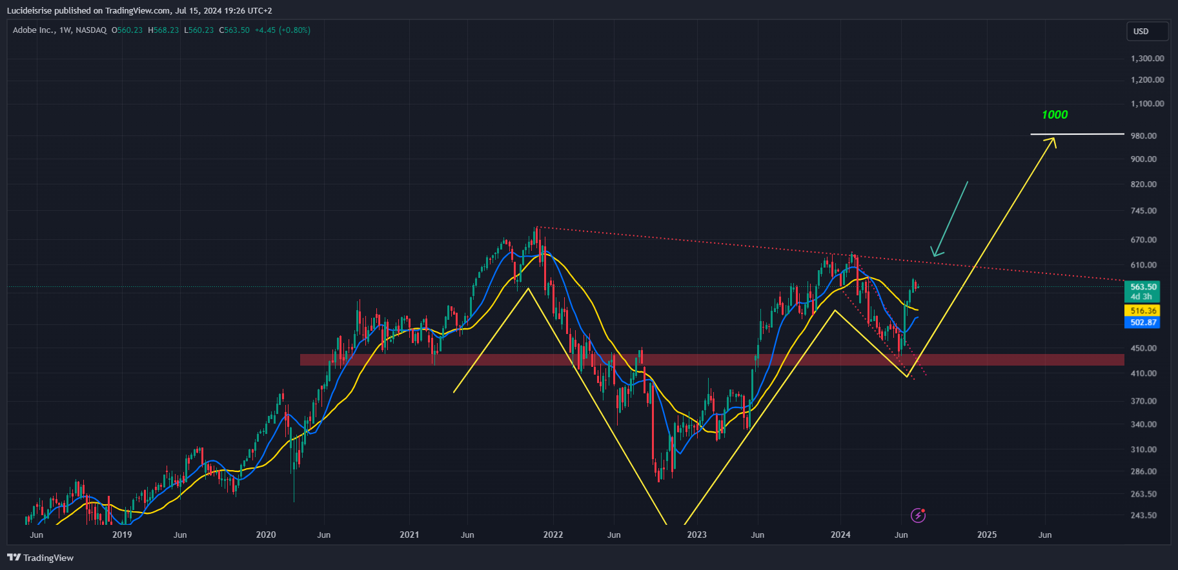Click the 310.00 price axis label
This screenshot has width=1178, height=570.
1143,449
